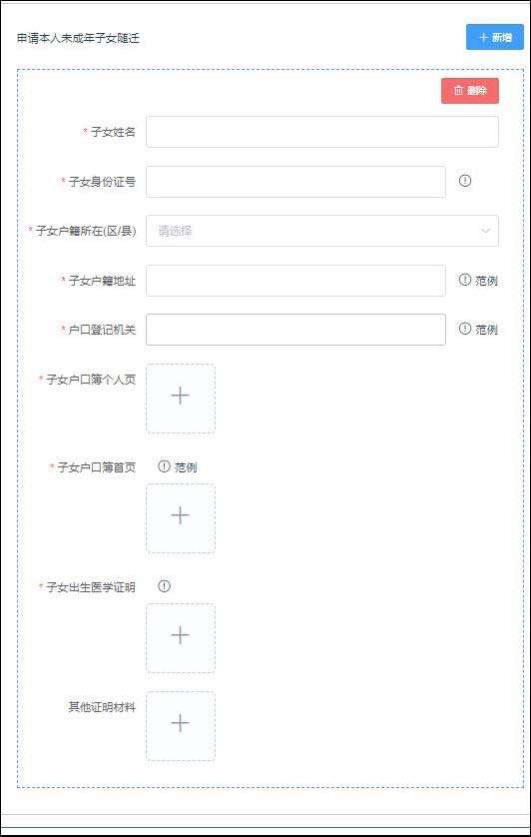The width and height of the screenshot is (531, 837).
Task: Focus the 子女身份证号 input field
Action: click(295, 182)
